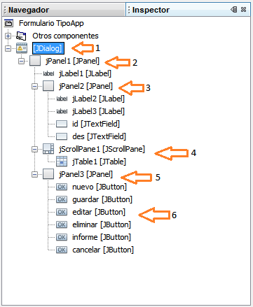Select des [JTextField] in tree
The height and width of the screenshot is (307, 253).
click(99, 136)
